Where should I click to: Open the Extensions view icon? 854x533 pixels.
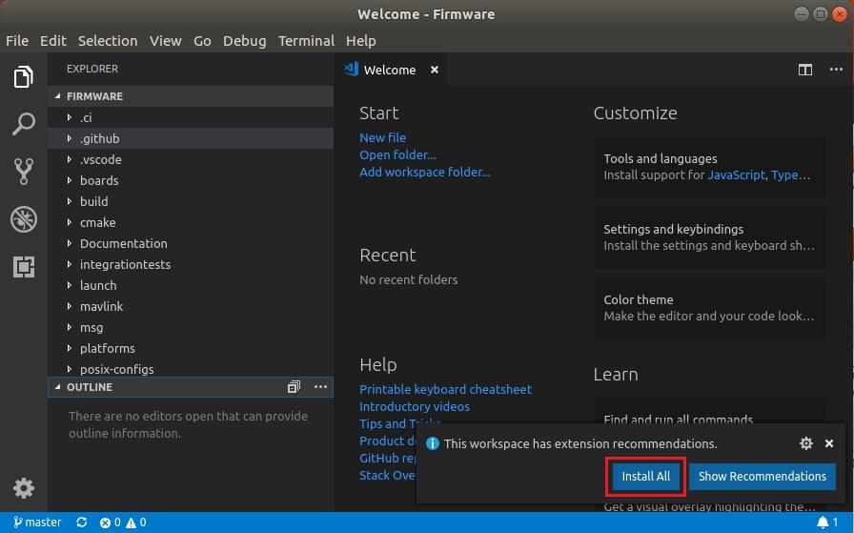(24, 267)
